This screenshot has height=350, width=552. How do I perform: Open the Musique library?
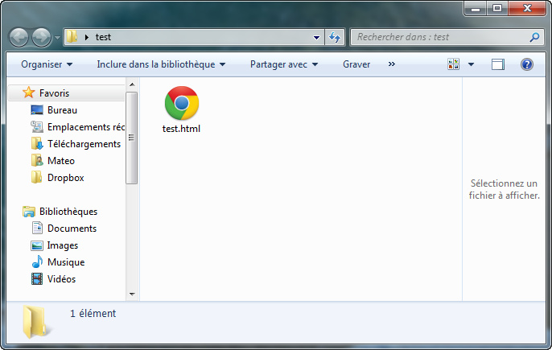(66, 262)
